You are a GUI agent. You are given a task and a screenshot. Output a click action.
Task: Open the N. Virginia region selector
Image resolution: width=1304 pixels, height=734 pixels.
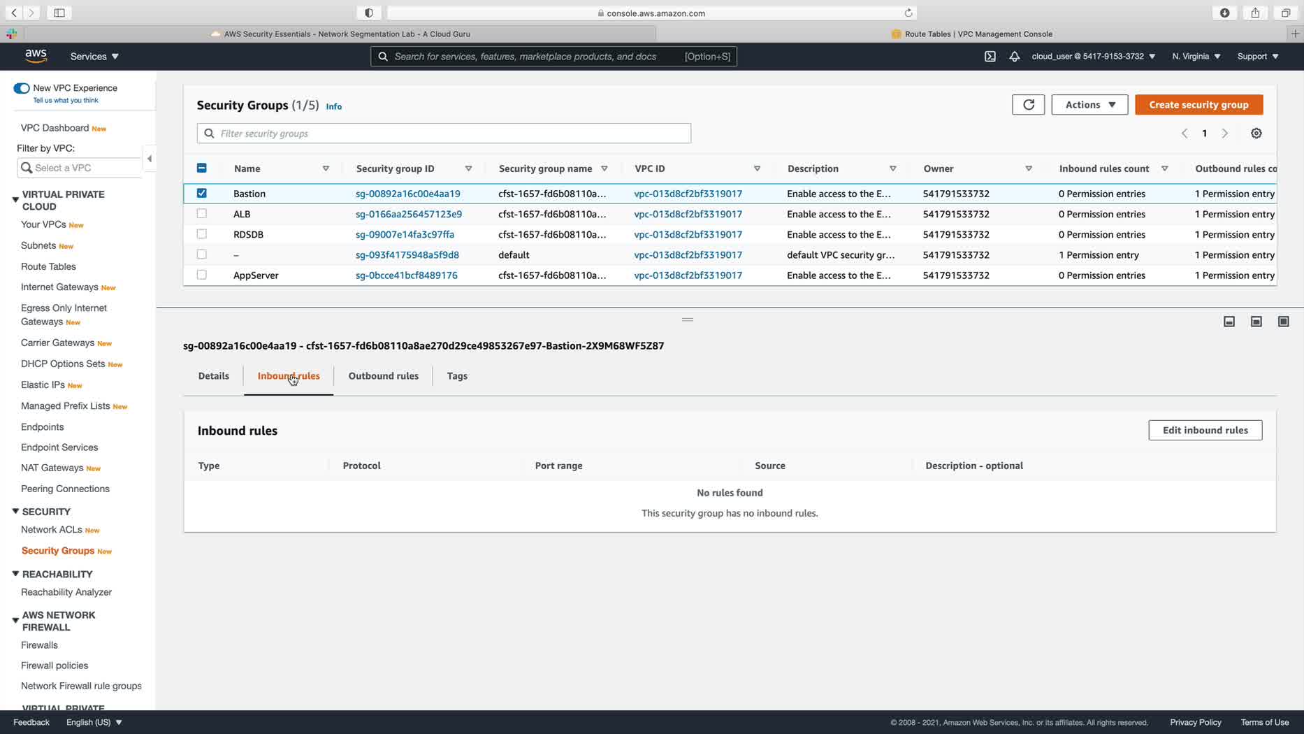(1196, 56)
